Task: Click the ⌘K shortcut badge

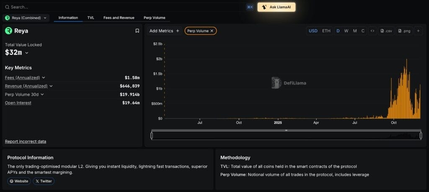Action: coord(250,7)
